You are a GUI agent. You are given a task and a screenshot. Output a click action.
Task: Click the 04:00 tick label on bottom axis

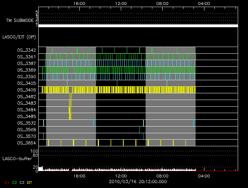coord(204,176)
